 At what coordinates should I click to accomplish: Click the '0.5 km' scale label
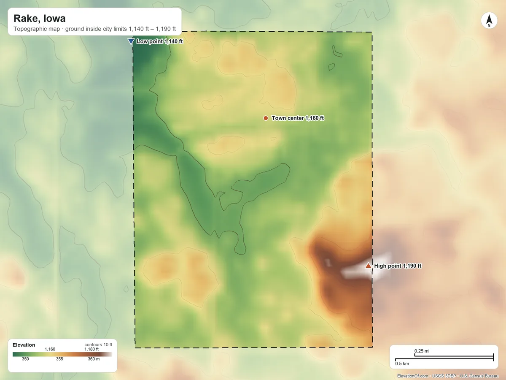pyautogui.click(x=402, y=364)
